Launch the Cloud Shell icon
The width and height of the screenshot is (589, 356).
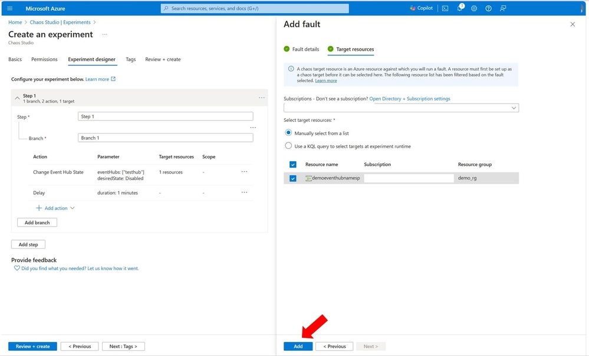[445, 8]
